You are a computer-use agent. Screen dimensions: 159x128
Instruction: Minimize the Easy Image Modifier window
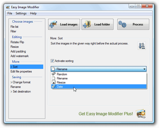tap(132, 6)
